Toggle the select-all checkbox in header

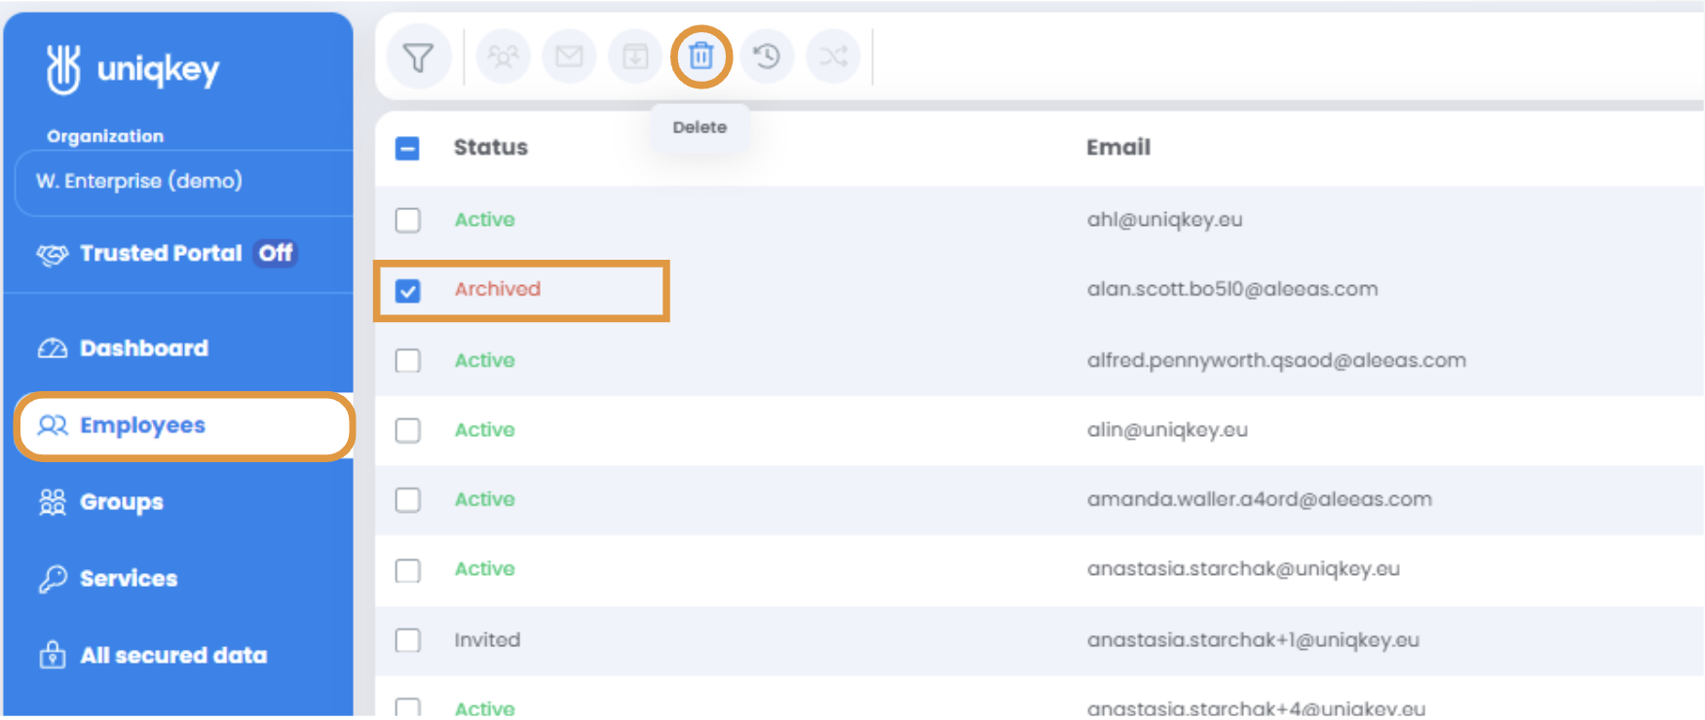[x=407, y=149]
